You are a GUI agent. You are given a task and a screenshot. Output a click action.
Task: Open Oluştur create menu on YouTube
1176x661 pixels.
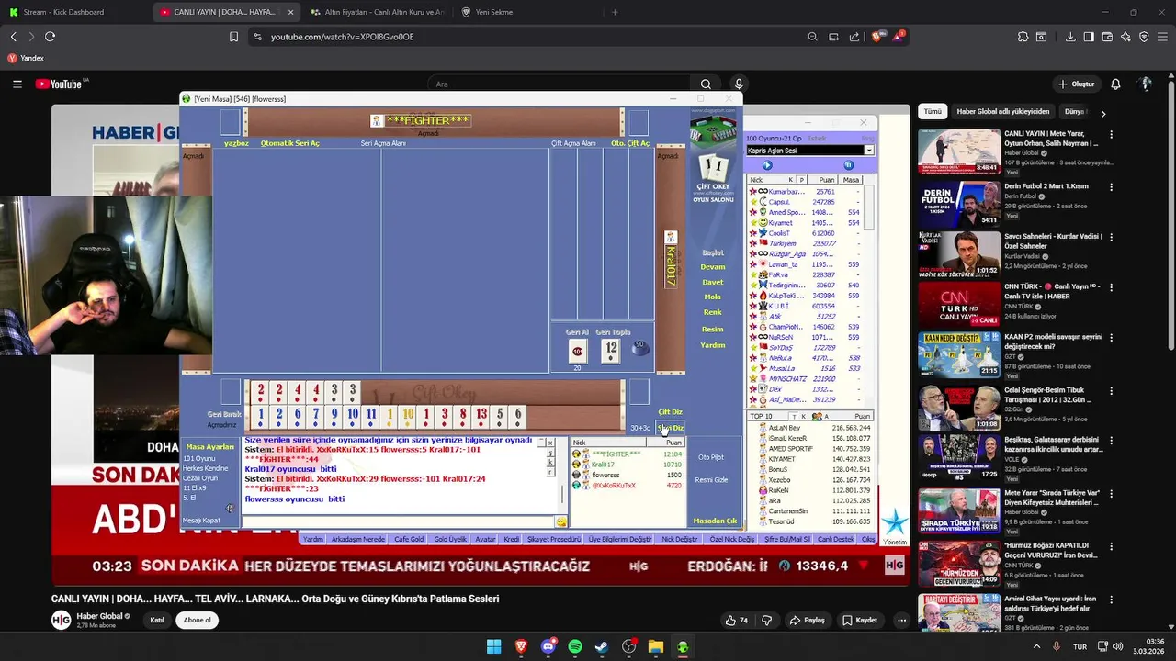(x=1076, y=84)
